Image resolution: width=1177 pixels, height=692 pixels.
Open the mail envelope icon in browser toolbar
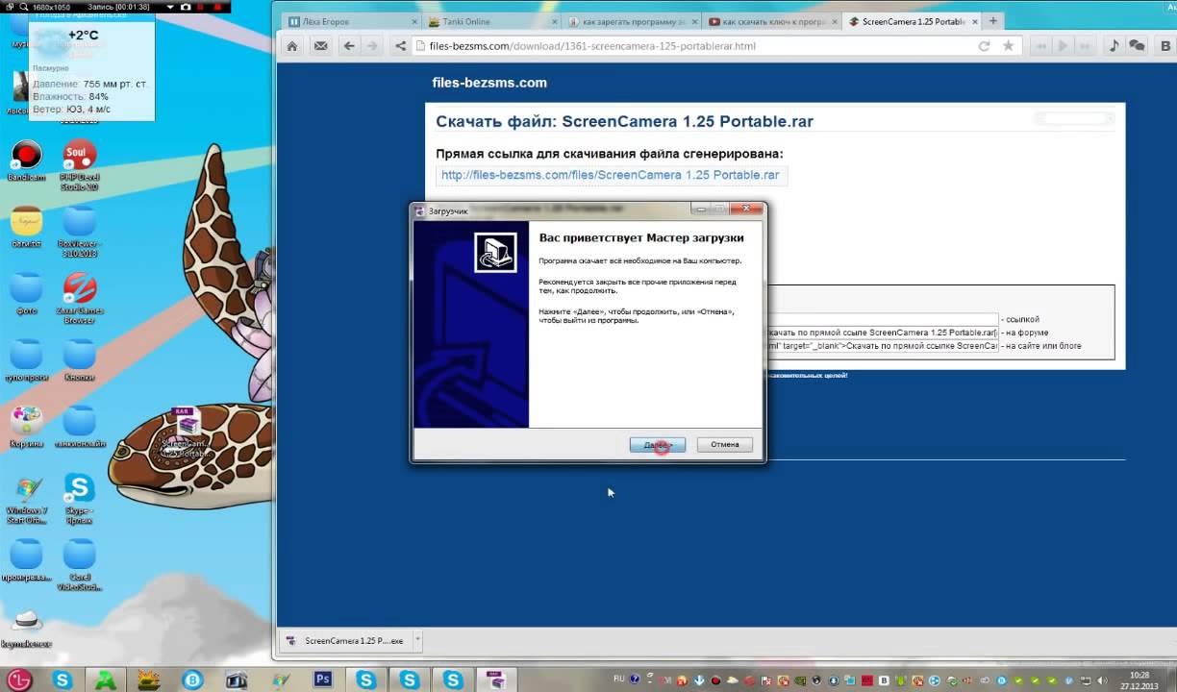point(320,46)
